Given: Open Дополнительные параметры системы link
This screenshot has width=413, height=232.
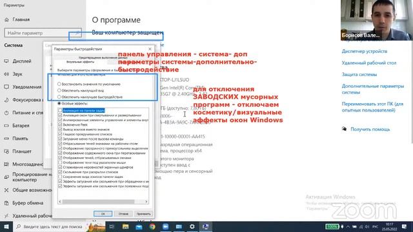Looking at the screenshot, I should (x=373, y=89).
